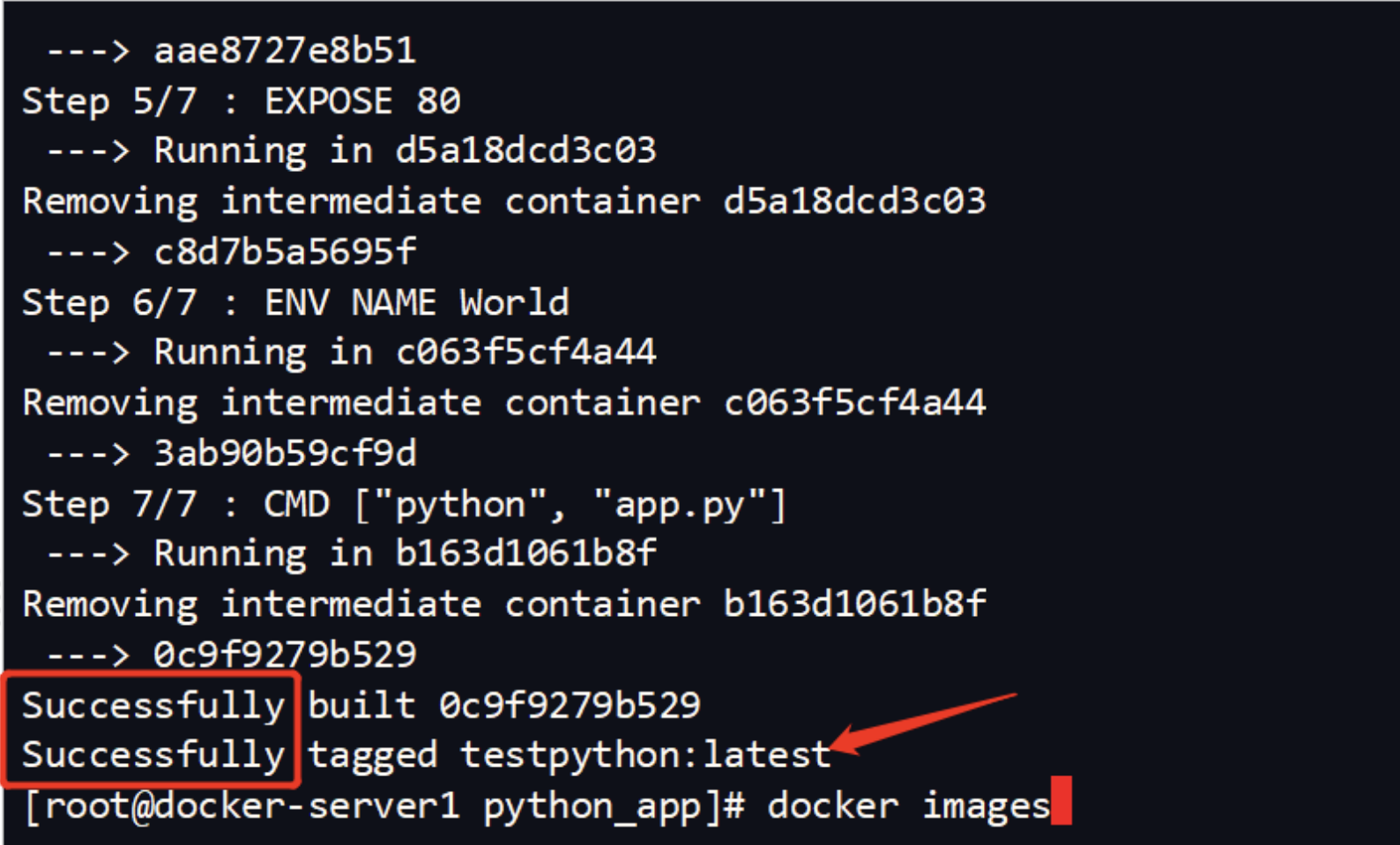Click image ID on the 'Successfully built' line
This screenshot has height=845, width=1400.
570,705
